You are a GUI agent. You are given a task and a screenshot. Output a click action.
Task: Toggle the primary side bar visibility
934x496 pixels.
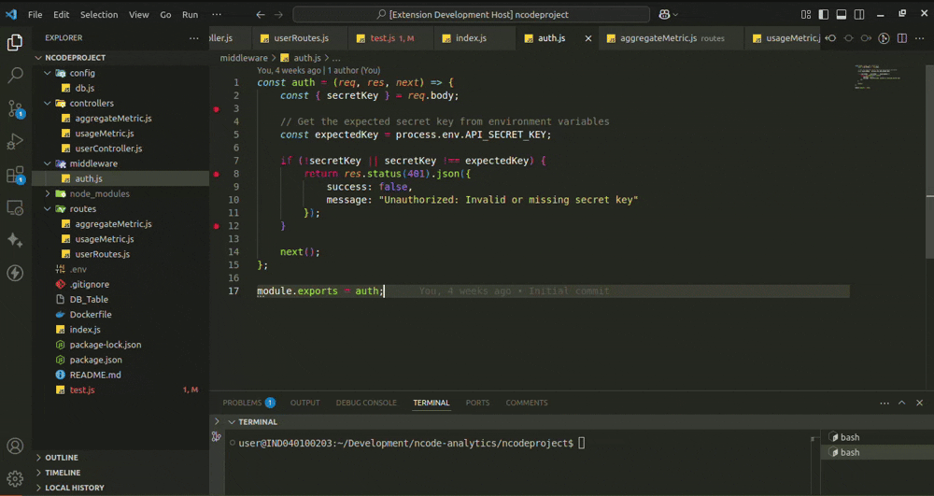[824, 14]
